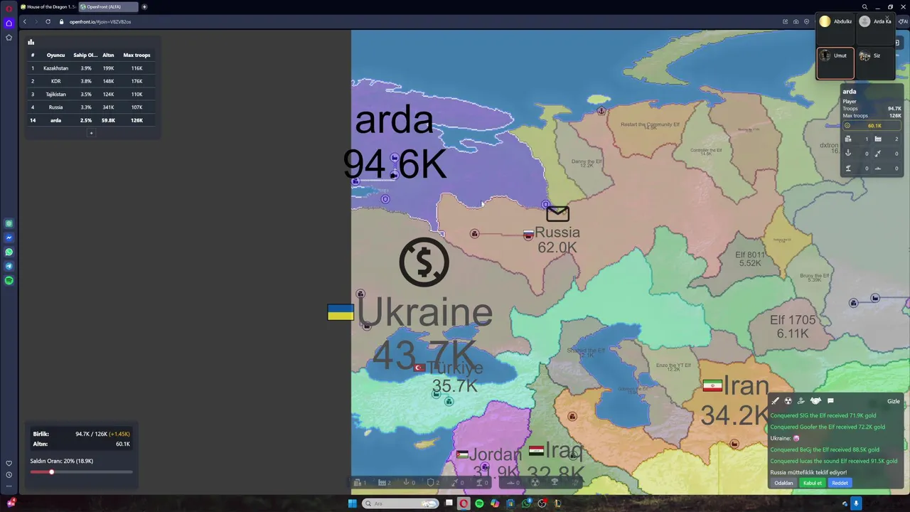Screen dimensions: 910x512
Task: Reject alliance with Reddet button
Action: click(840, 483)
